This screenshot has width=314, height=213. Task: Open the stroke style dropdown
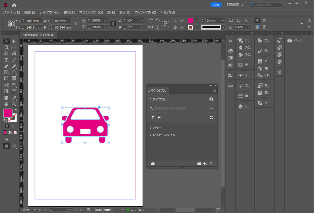point(223,27)
